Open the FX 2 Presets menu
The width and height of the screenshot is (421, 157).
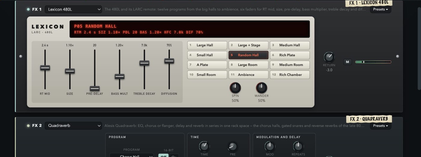(x=380, y=126)
